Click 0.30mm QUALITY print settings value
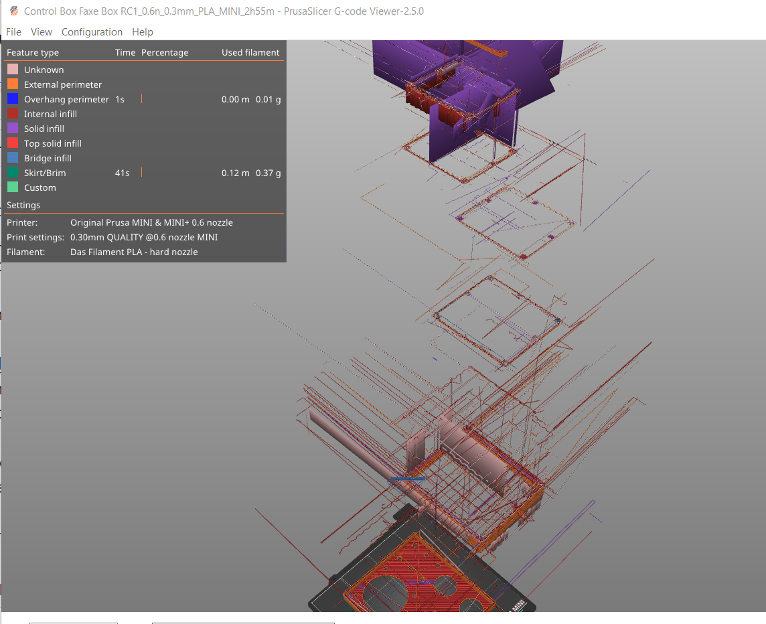The width and height of the screenshot is (766, 624). point(144,237)
